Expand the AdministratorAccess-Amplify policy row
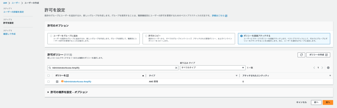337x108 pixels. coord(57,82)
